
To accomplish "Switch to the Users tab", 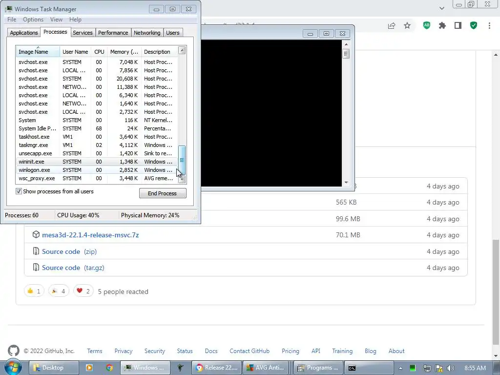I will tap(172, 33).
